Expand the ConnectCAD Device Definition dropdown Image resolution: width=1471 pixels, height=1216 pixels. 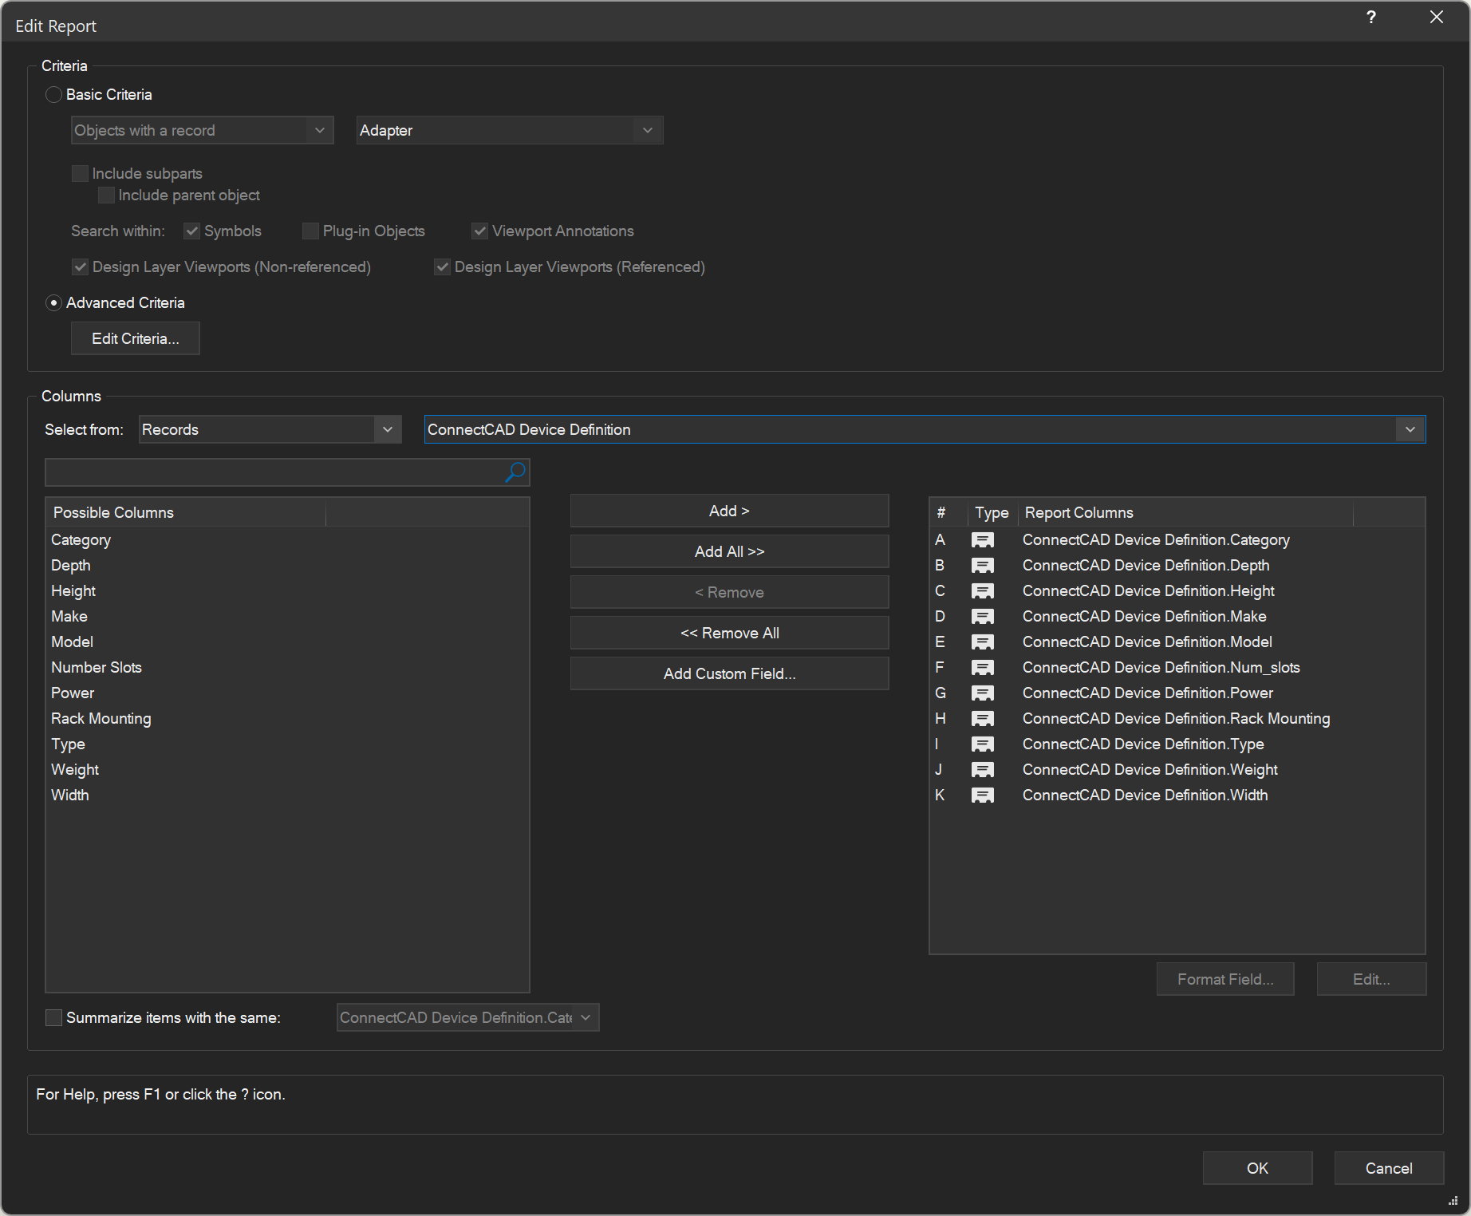point(924,429)
